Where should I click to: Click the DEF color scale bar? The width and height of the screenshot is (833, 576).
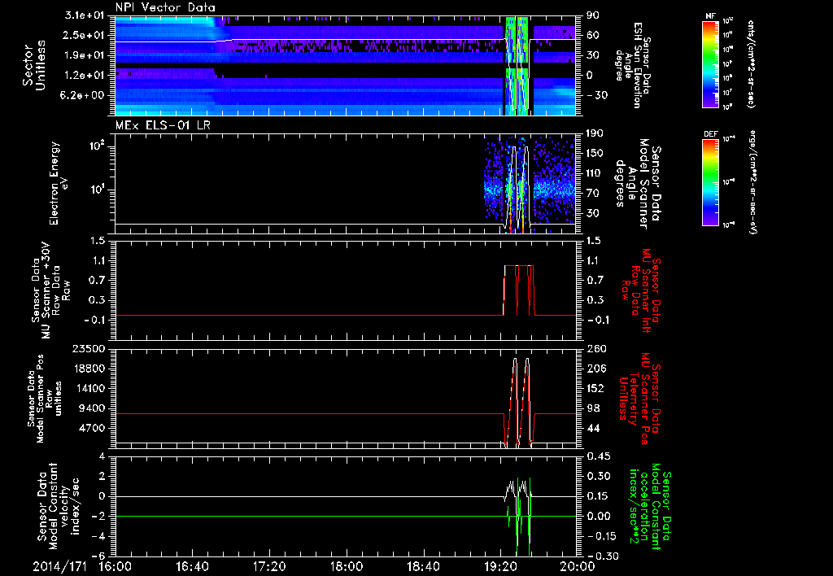click(x=711, y=181)
